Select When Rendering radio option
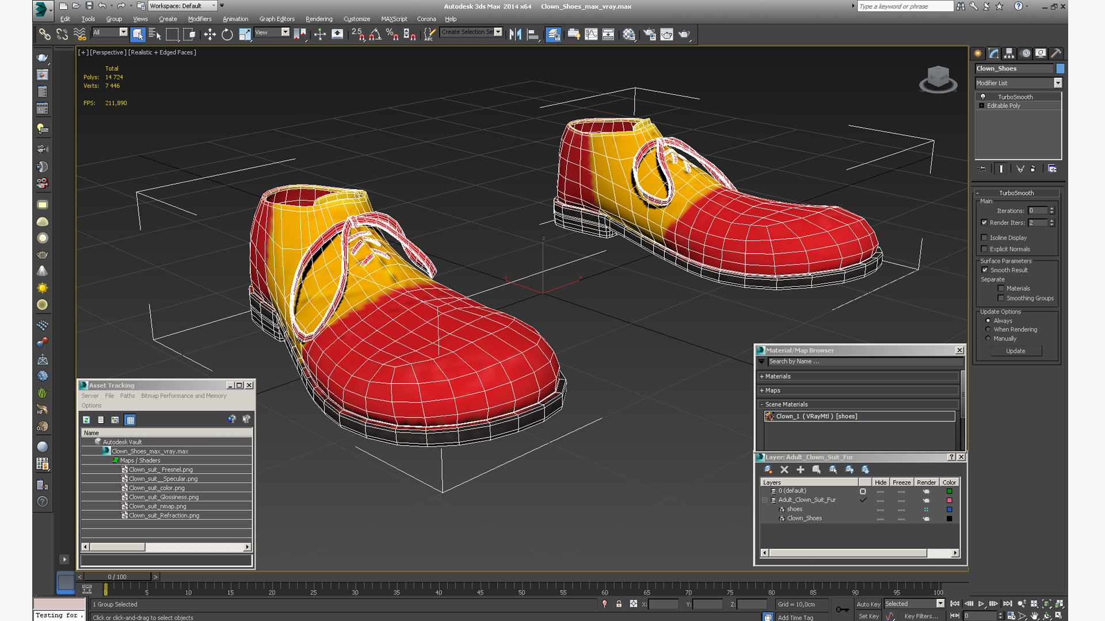Image resolution: width=1105 pixels, height=621 pixels. [x=988, y=329]
